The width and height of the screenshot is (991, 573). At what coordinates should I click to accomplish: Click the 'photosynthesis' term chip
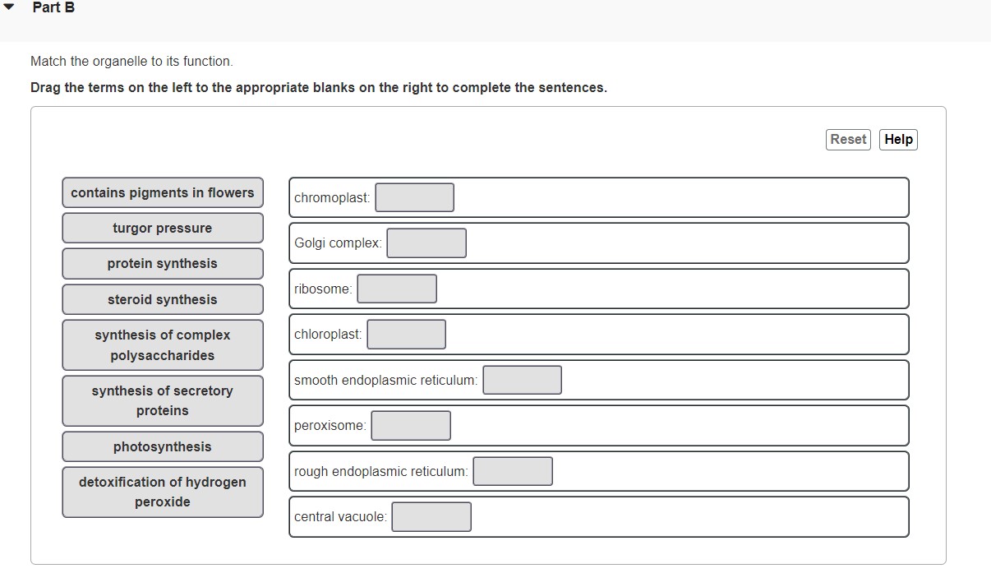pyautogui.click(x=162, y=446)
